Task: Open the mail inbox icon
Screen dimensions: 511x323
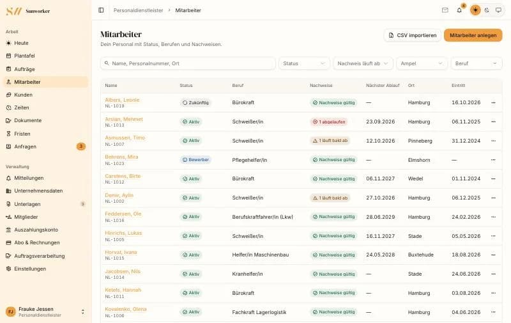Action: click(445, 10)
